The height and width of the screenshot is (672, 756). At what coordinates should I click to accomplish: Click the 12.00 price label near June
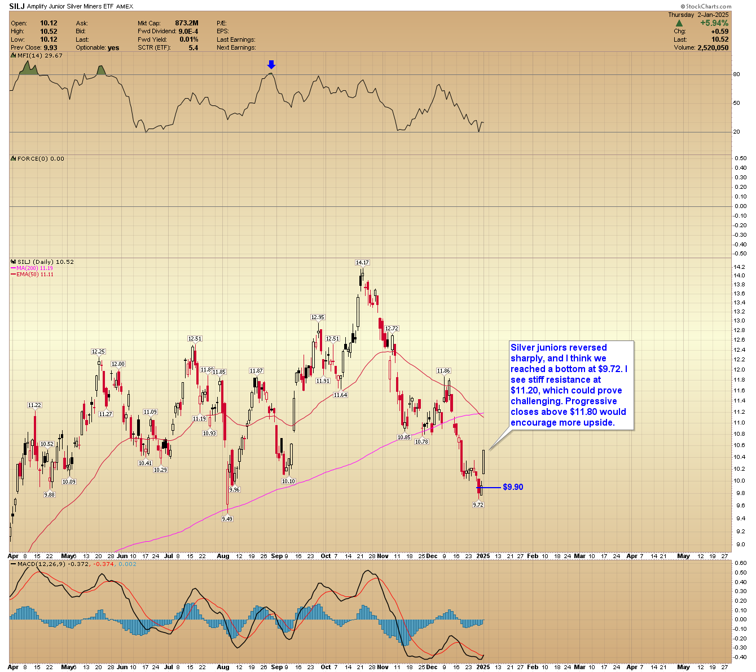coord(118,364)
